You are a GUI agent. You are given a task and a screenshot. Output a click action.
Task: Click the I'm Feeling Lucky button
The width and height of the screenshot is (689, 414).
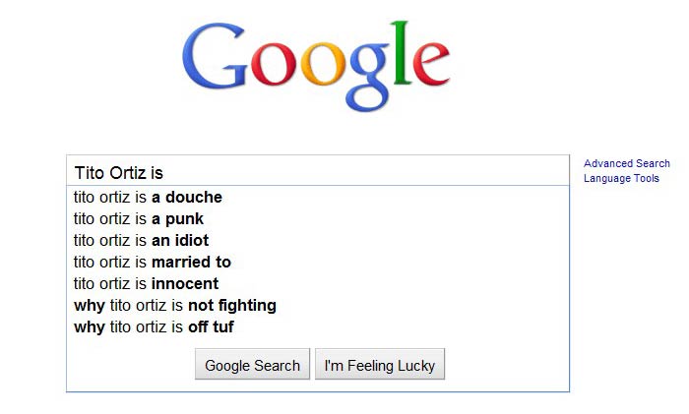(380, 365)
